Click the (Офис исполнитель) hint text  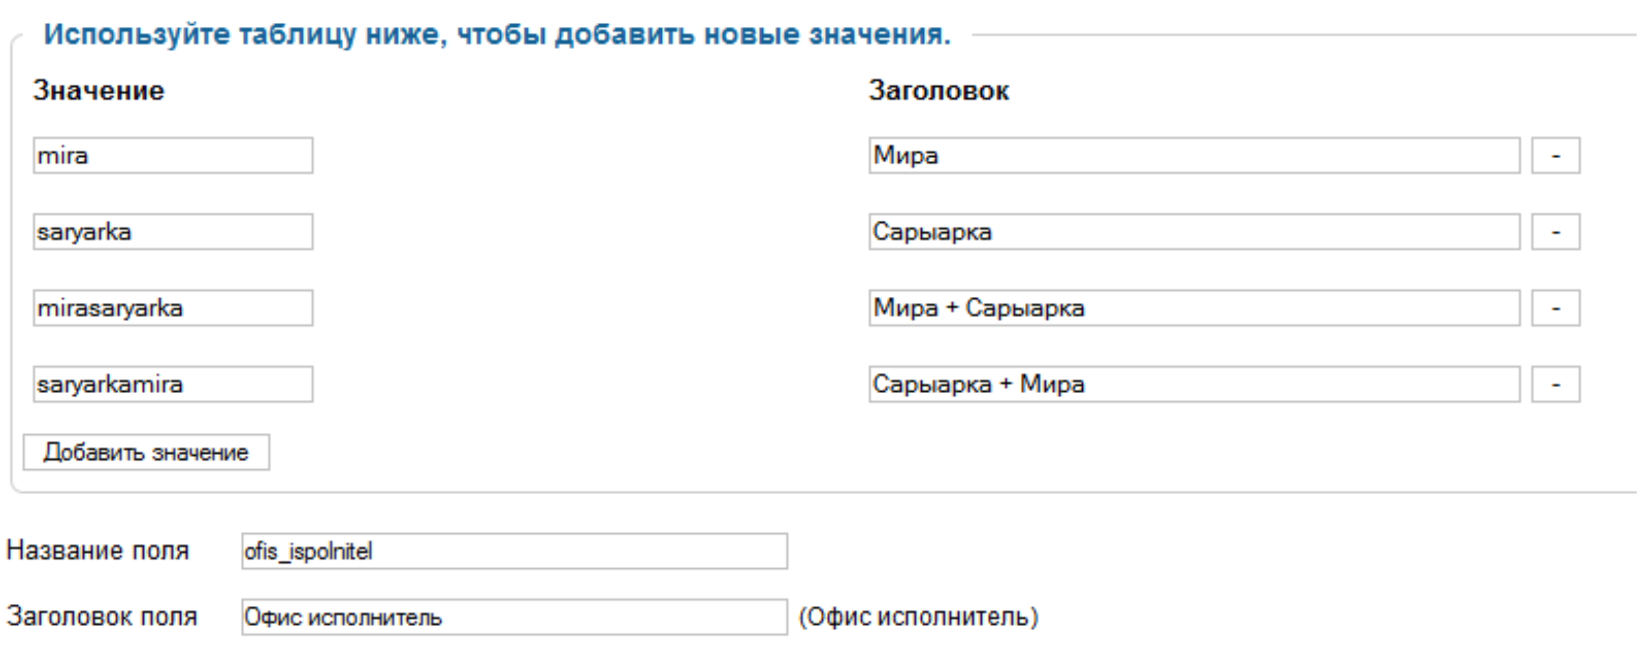pos(918,617)
